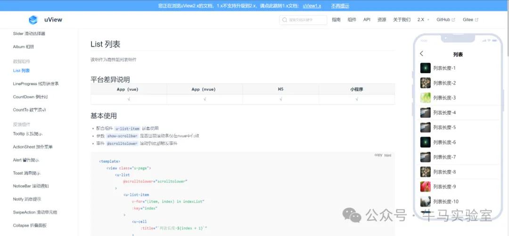Click the search magnifier icon
This screenshot has width=509, height=236.
[285, 20]
